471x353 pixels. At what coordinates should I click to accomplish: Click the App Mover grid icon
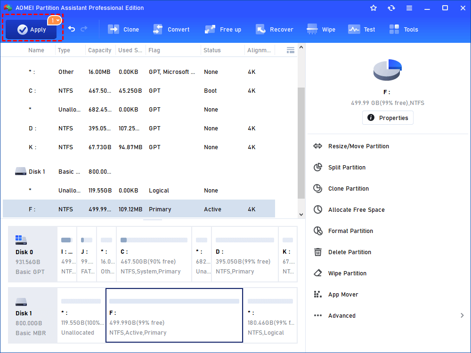pos(317,294)
